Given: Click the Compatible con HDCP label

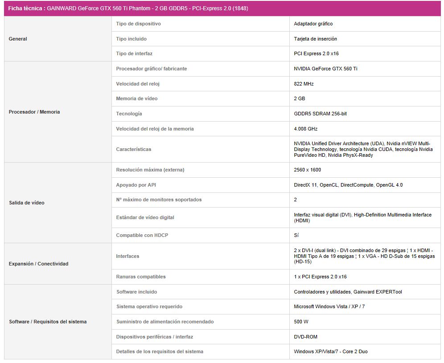Looking at the screenshot, I should 142,235.
